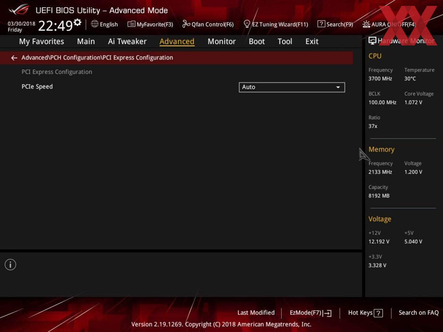Select the Exit tab

click(x=312, y=41)
